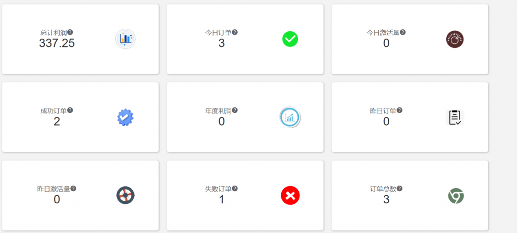
Task: Click the help icon beside 年度利润
Action: (x=235, y=110)
